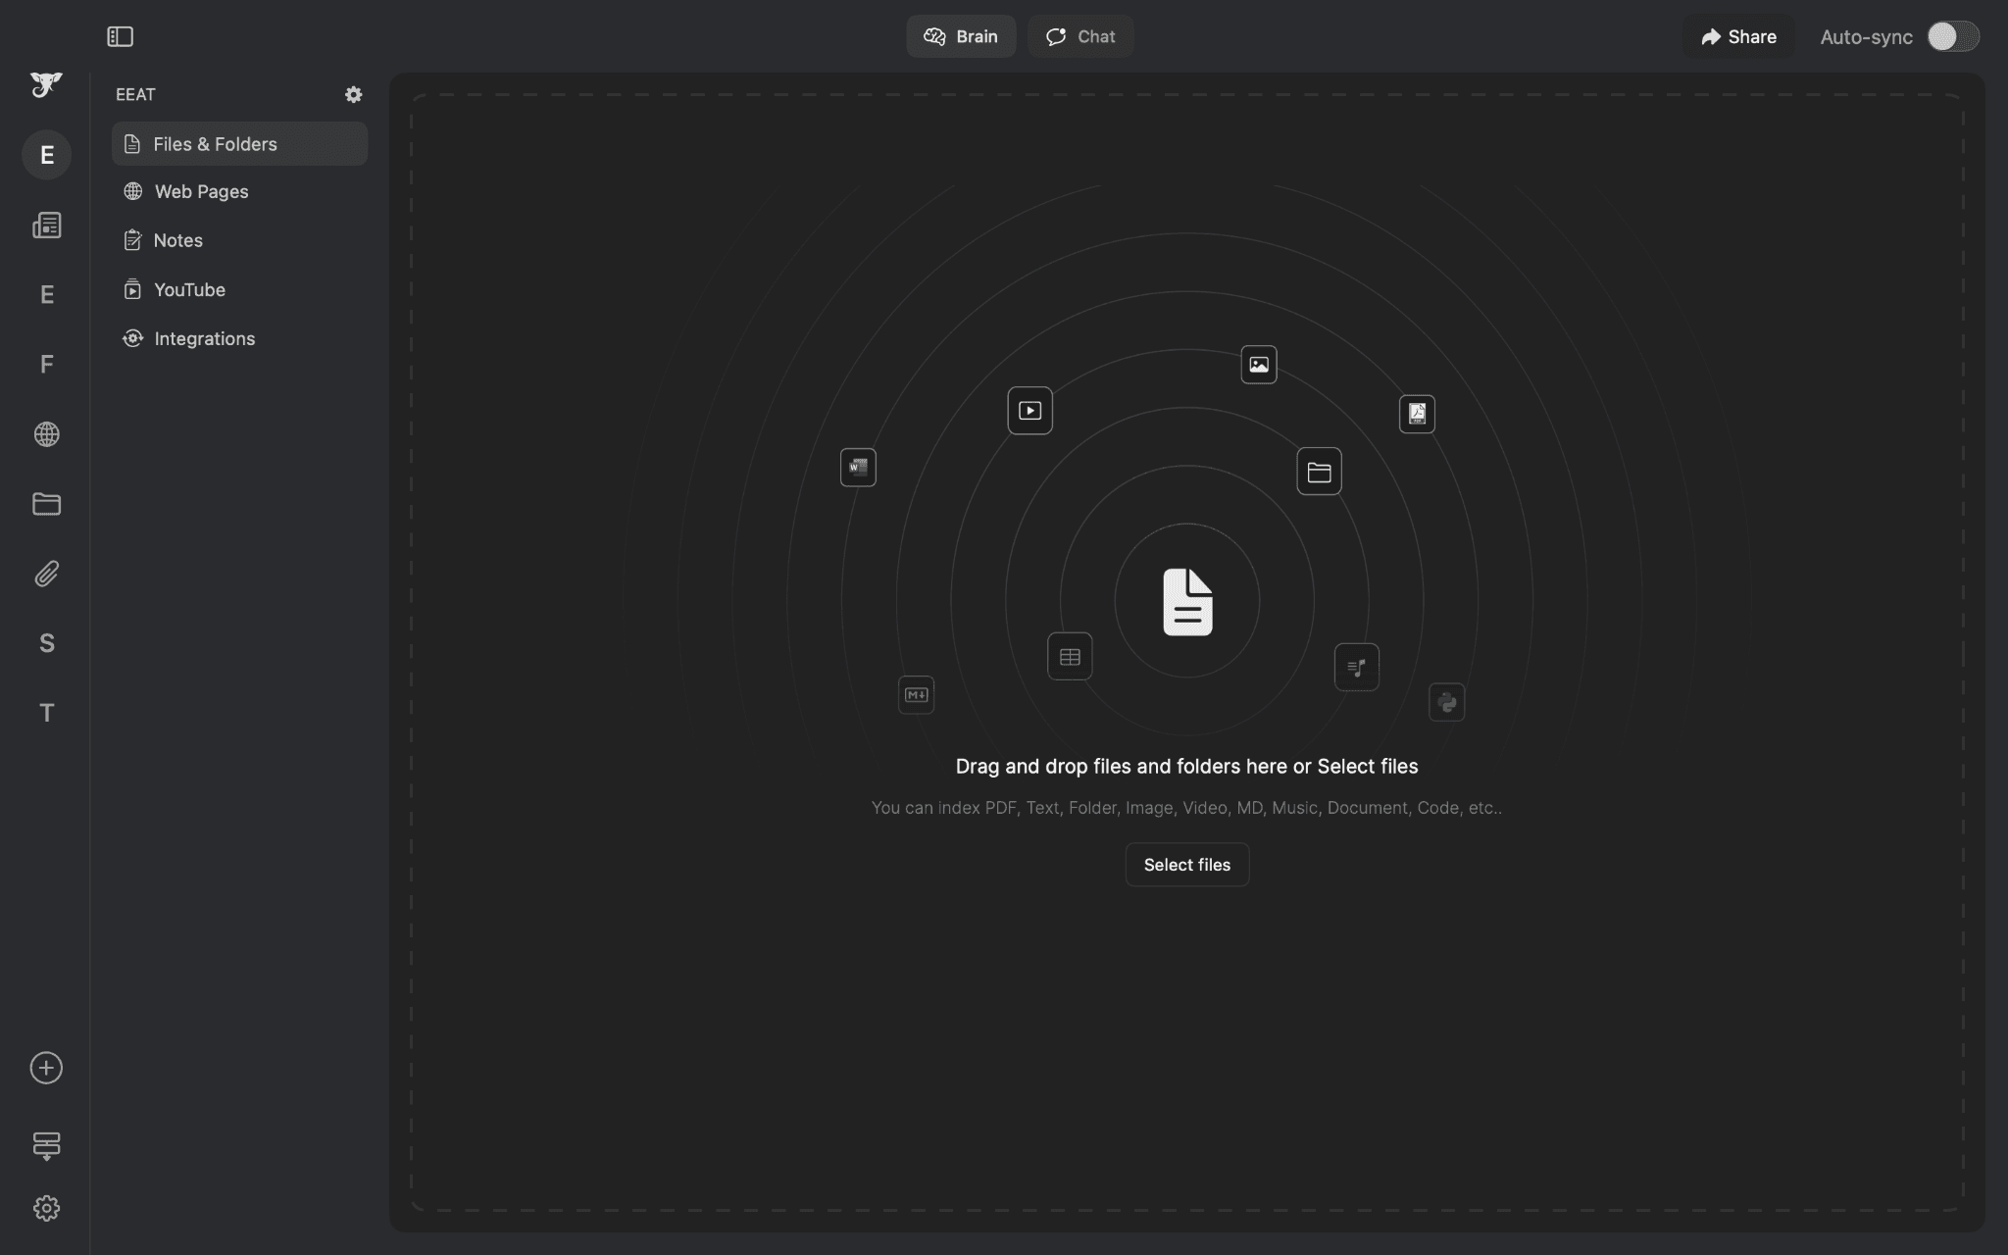Open the Web Pages section
Image resolution: width=2008 pixels, height=1255 pixels.
coord(200,191)
